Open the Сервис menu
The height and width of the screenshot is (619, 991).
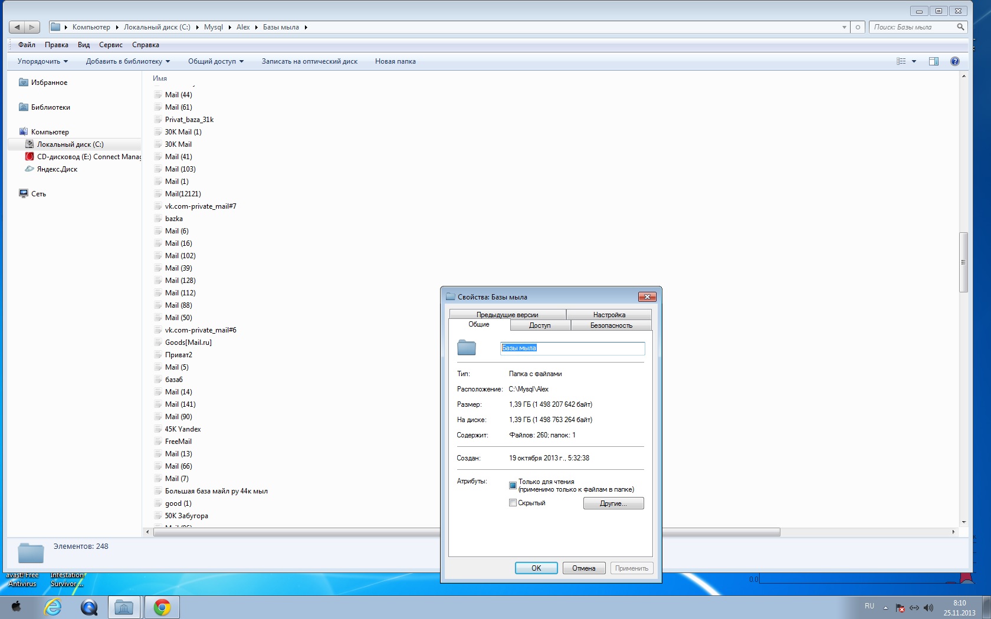pos(111,45)
